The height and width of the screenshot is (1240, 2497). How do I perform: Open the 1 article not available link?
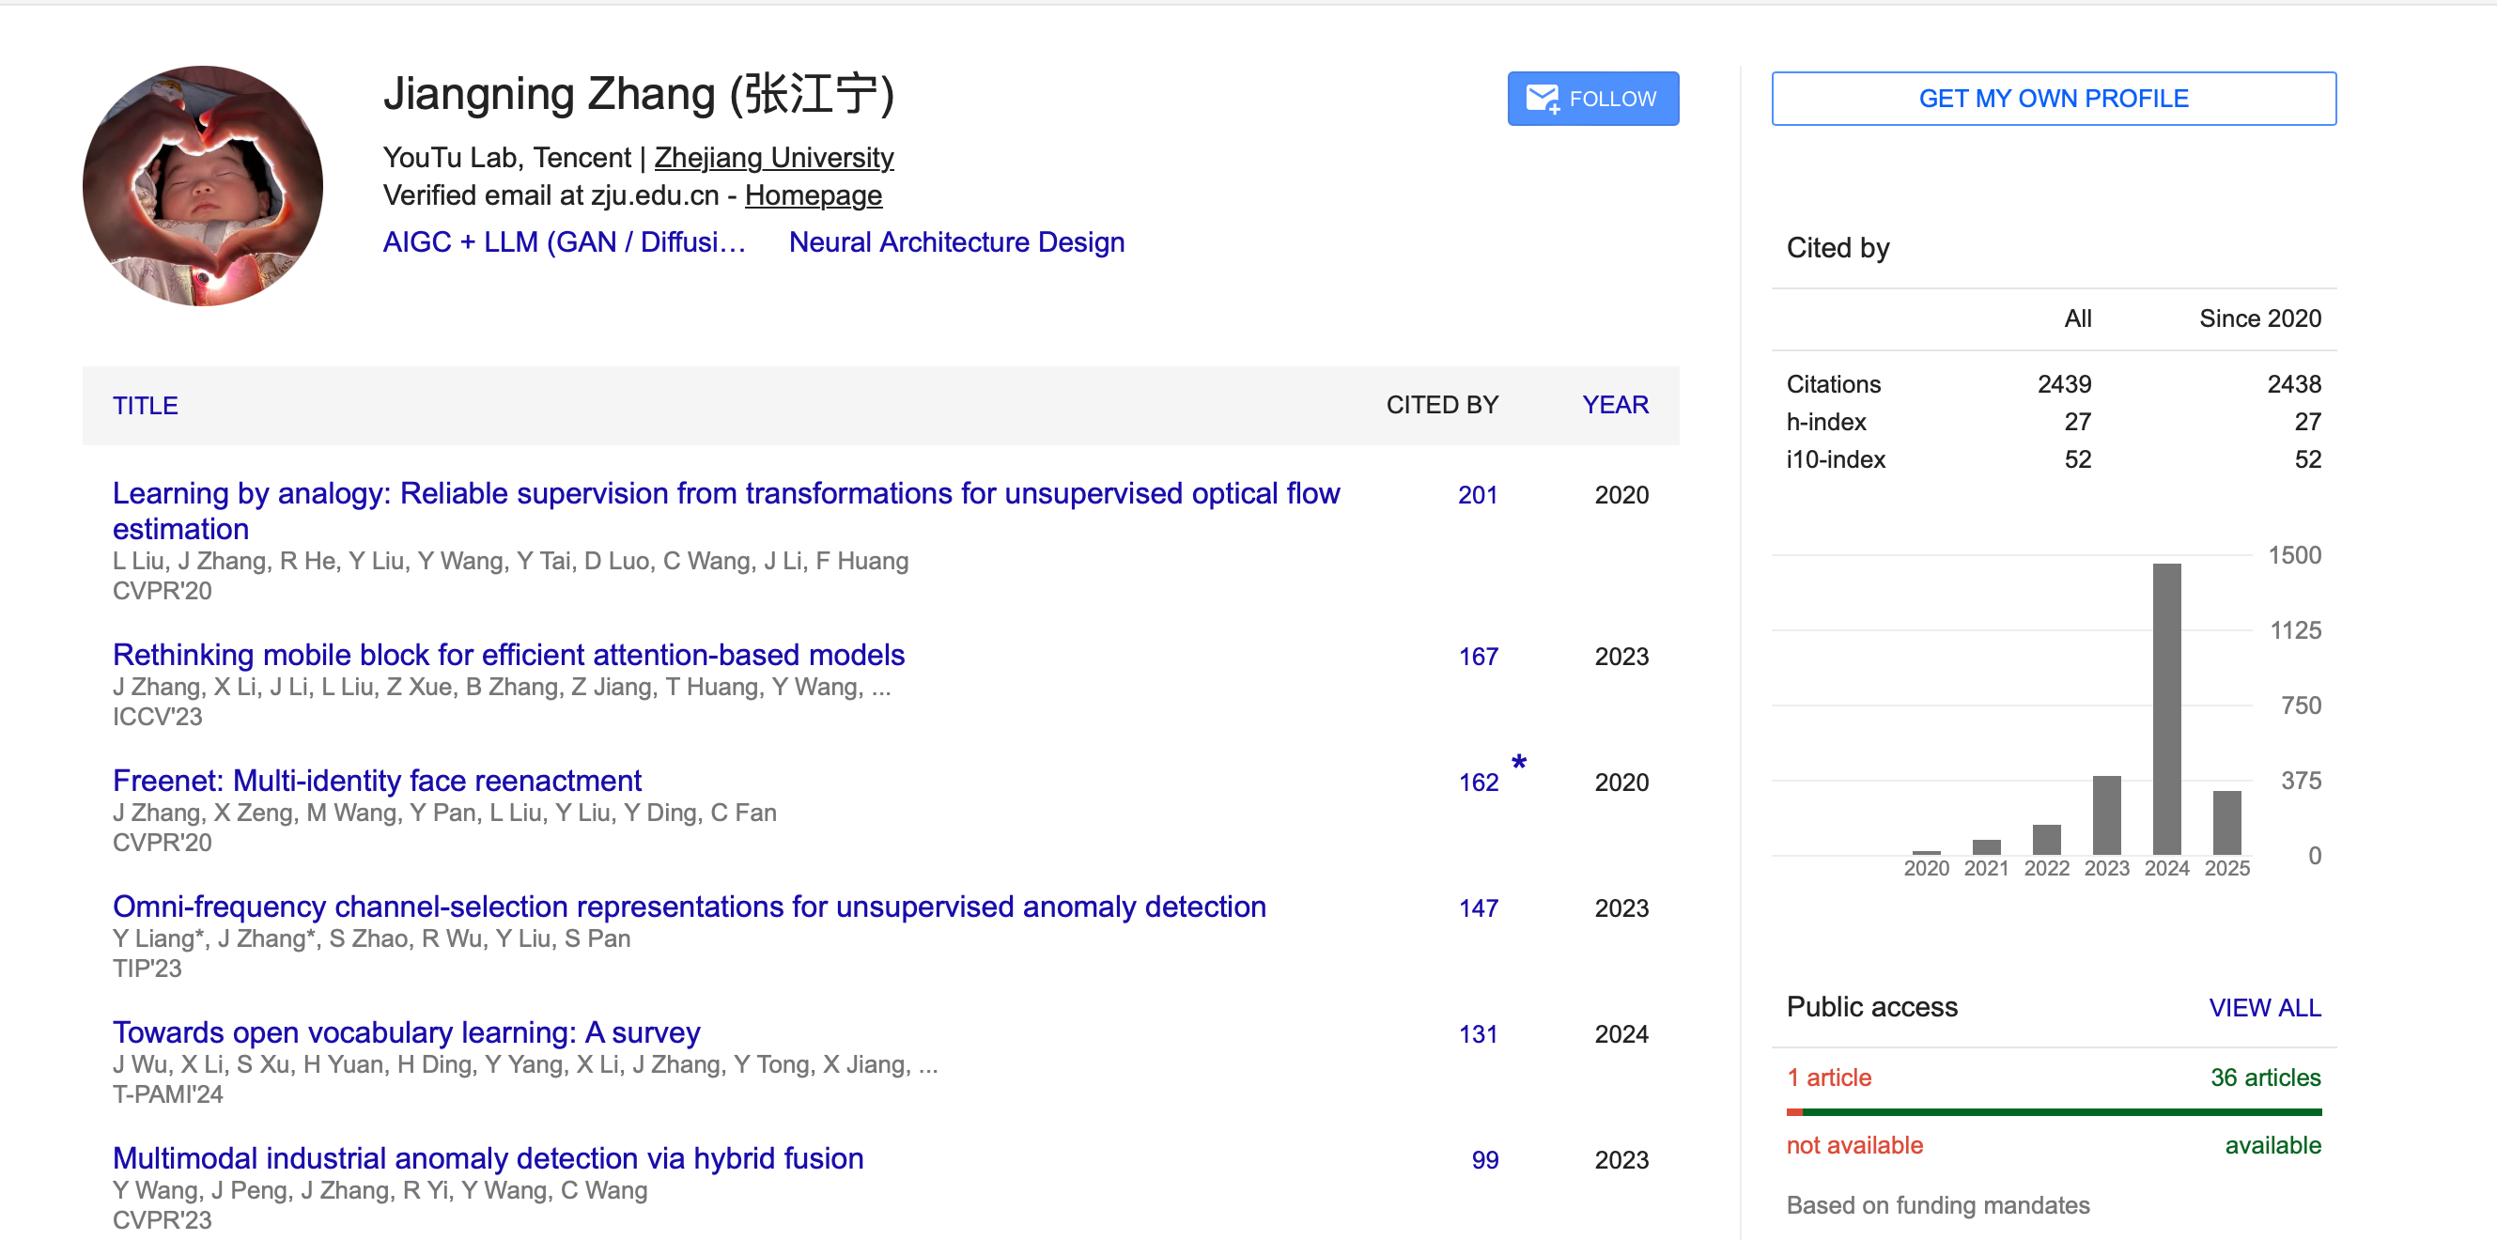coord(1828,1077)
